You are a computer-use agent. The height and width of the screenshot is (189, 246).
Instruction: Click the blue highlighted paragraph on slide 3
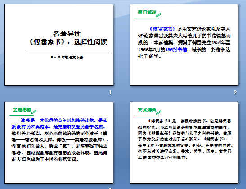click(59, 124)
